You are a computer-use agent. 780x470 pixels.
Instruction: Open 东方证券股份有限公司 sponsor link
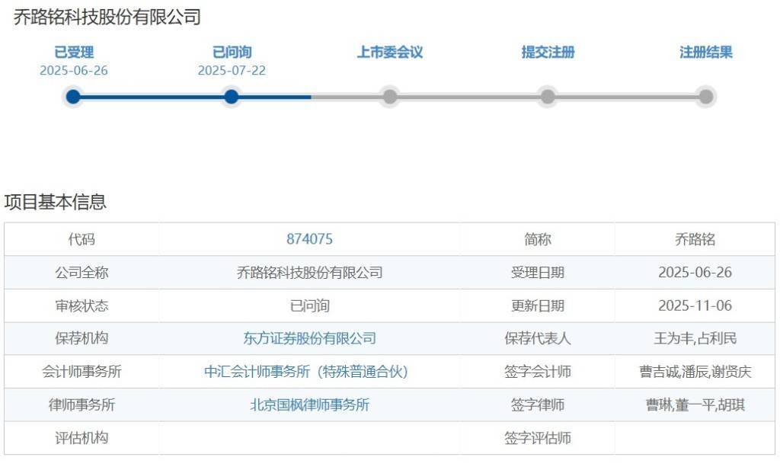[x=309, y=339]
